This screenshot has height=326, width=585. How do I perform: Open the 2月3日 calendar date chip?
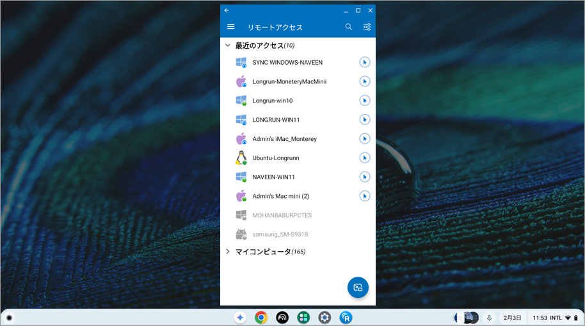[512, 318]
